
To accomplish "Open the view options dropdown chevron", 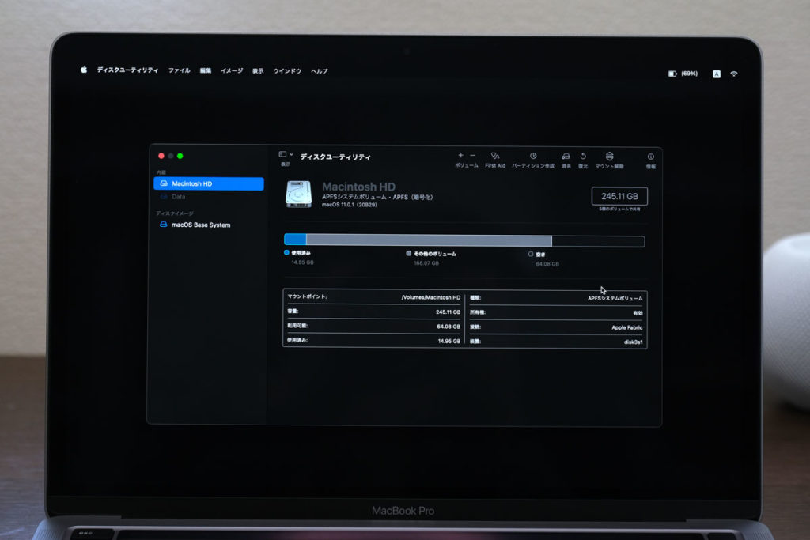I will [291, 154].
